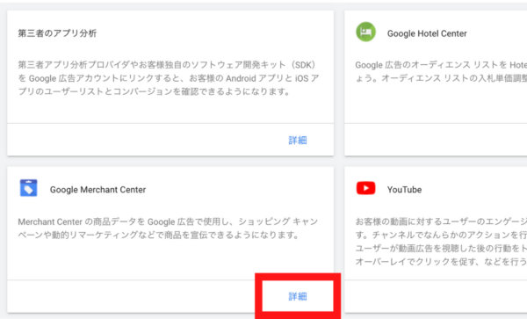
Task: Select the YouTube card title text
Action: (404, 190)
